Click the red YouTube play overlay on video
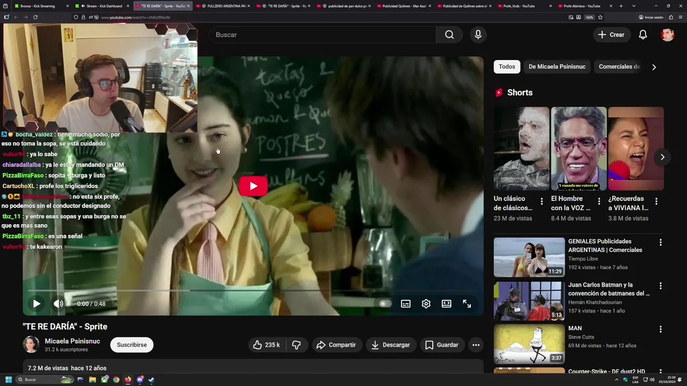This screenshot has width=687, height=386. [253, 186]
